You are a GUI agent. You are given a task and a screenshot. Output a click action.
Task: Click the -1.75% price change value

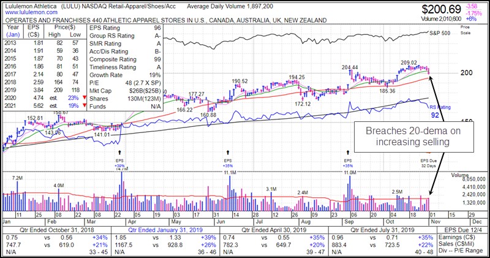(473, 13)
